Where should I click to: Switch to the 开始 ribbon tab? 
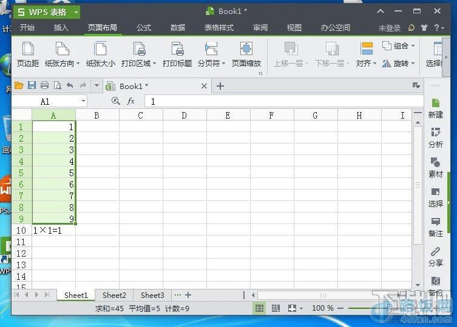coord(27,28)
